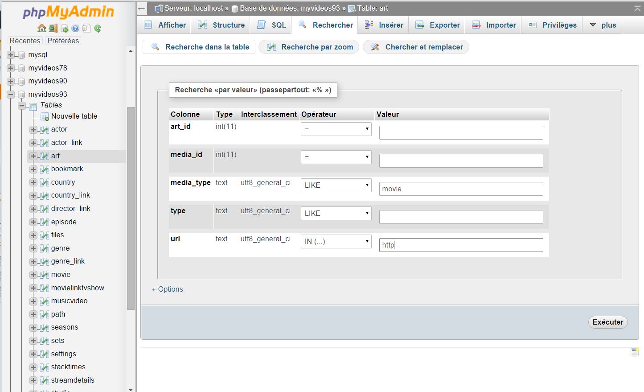Expand the + Options link
Viewport: 644px width, 392px height.
point(168,289)
